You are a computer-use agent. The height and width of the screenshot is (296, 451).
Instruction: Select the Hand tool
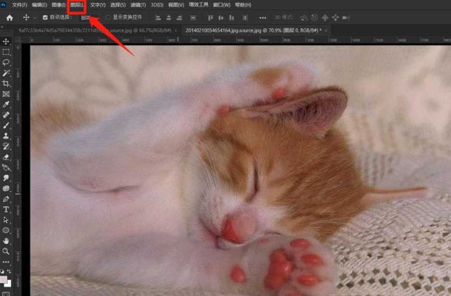point(6,241)
